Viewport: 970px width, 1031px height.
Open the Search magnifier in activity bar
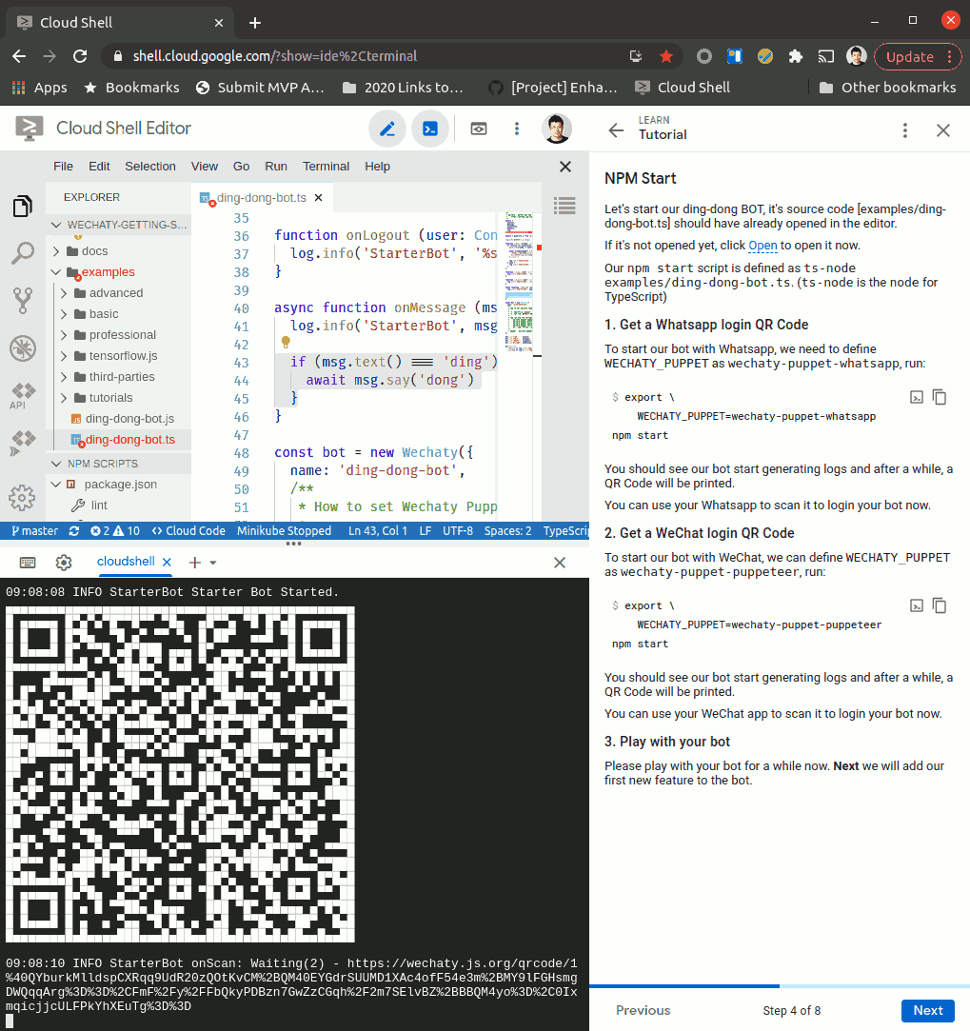point(22,253)
